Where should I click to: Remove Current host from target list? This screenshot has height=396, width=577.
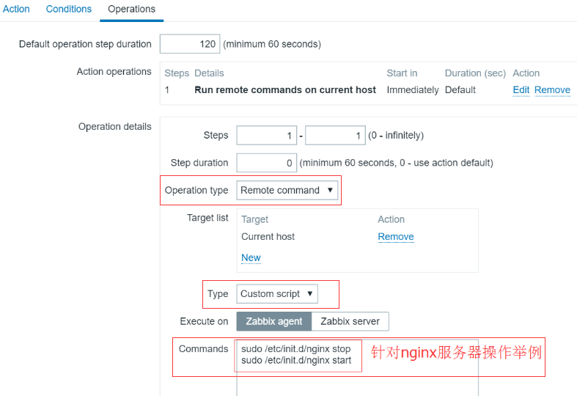tap(396, 237)
